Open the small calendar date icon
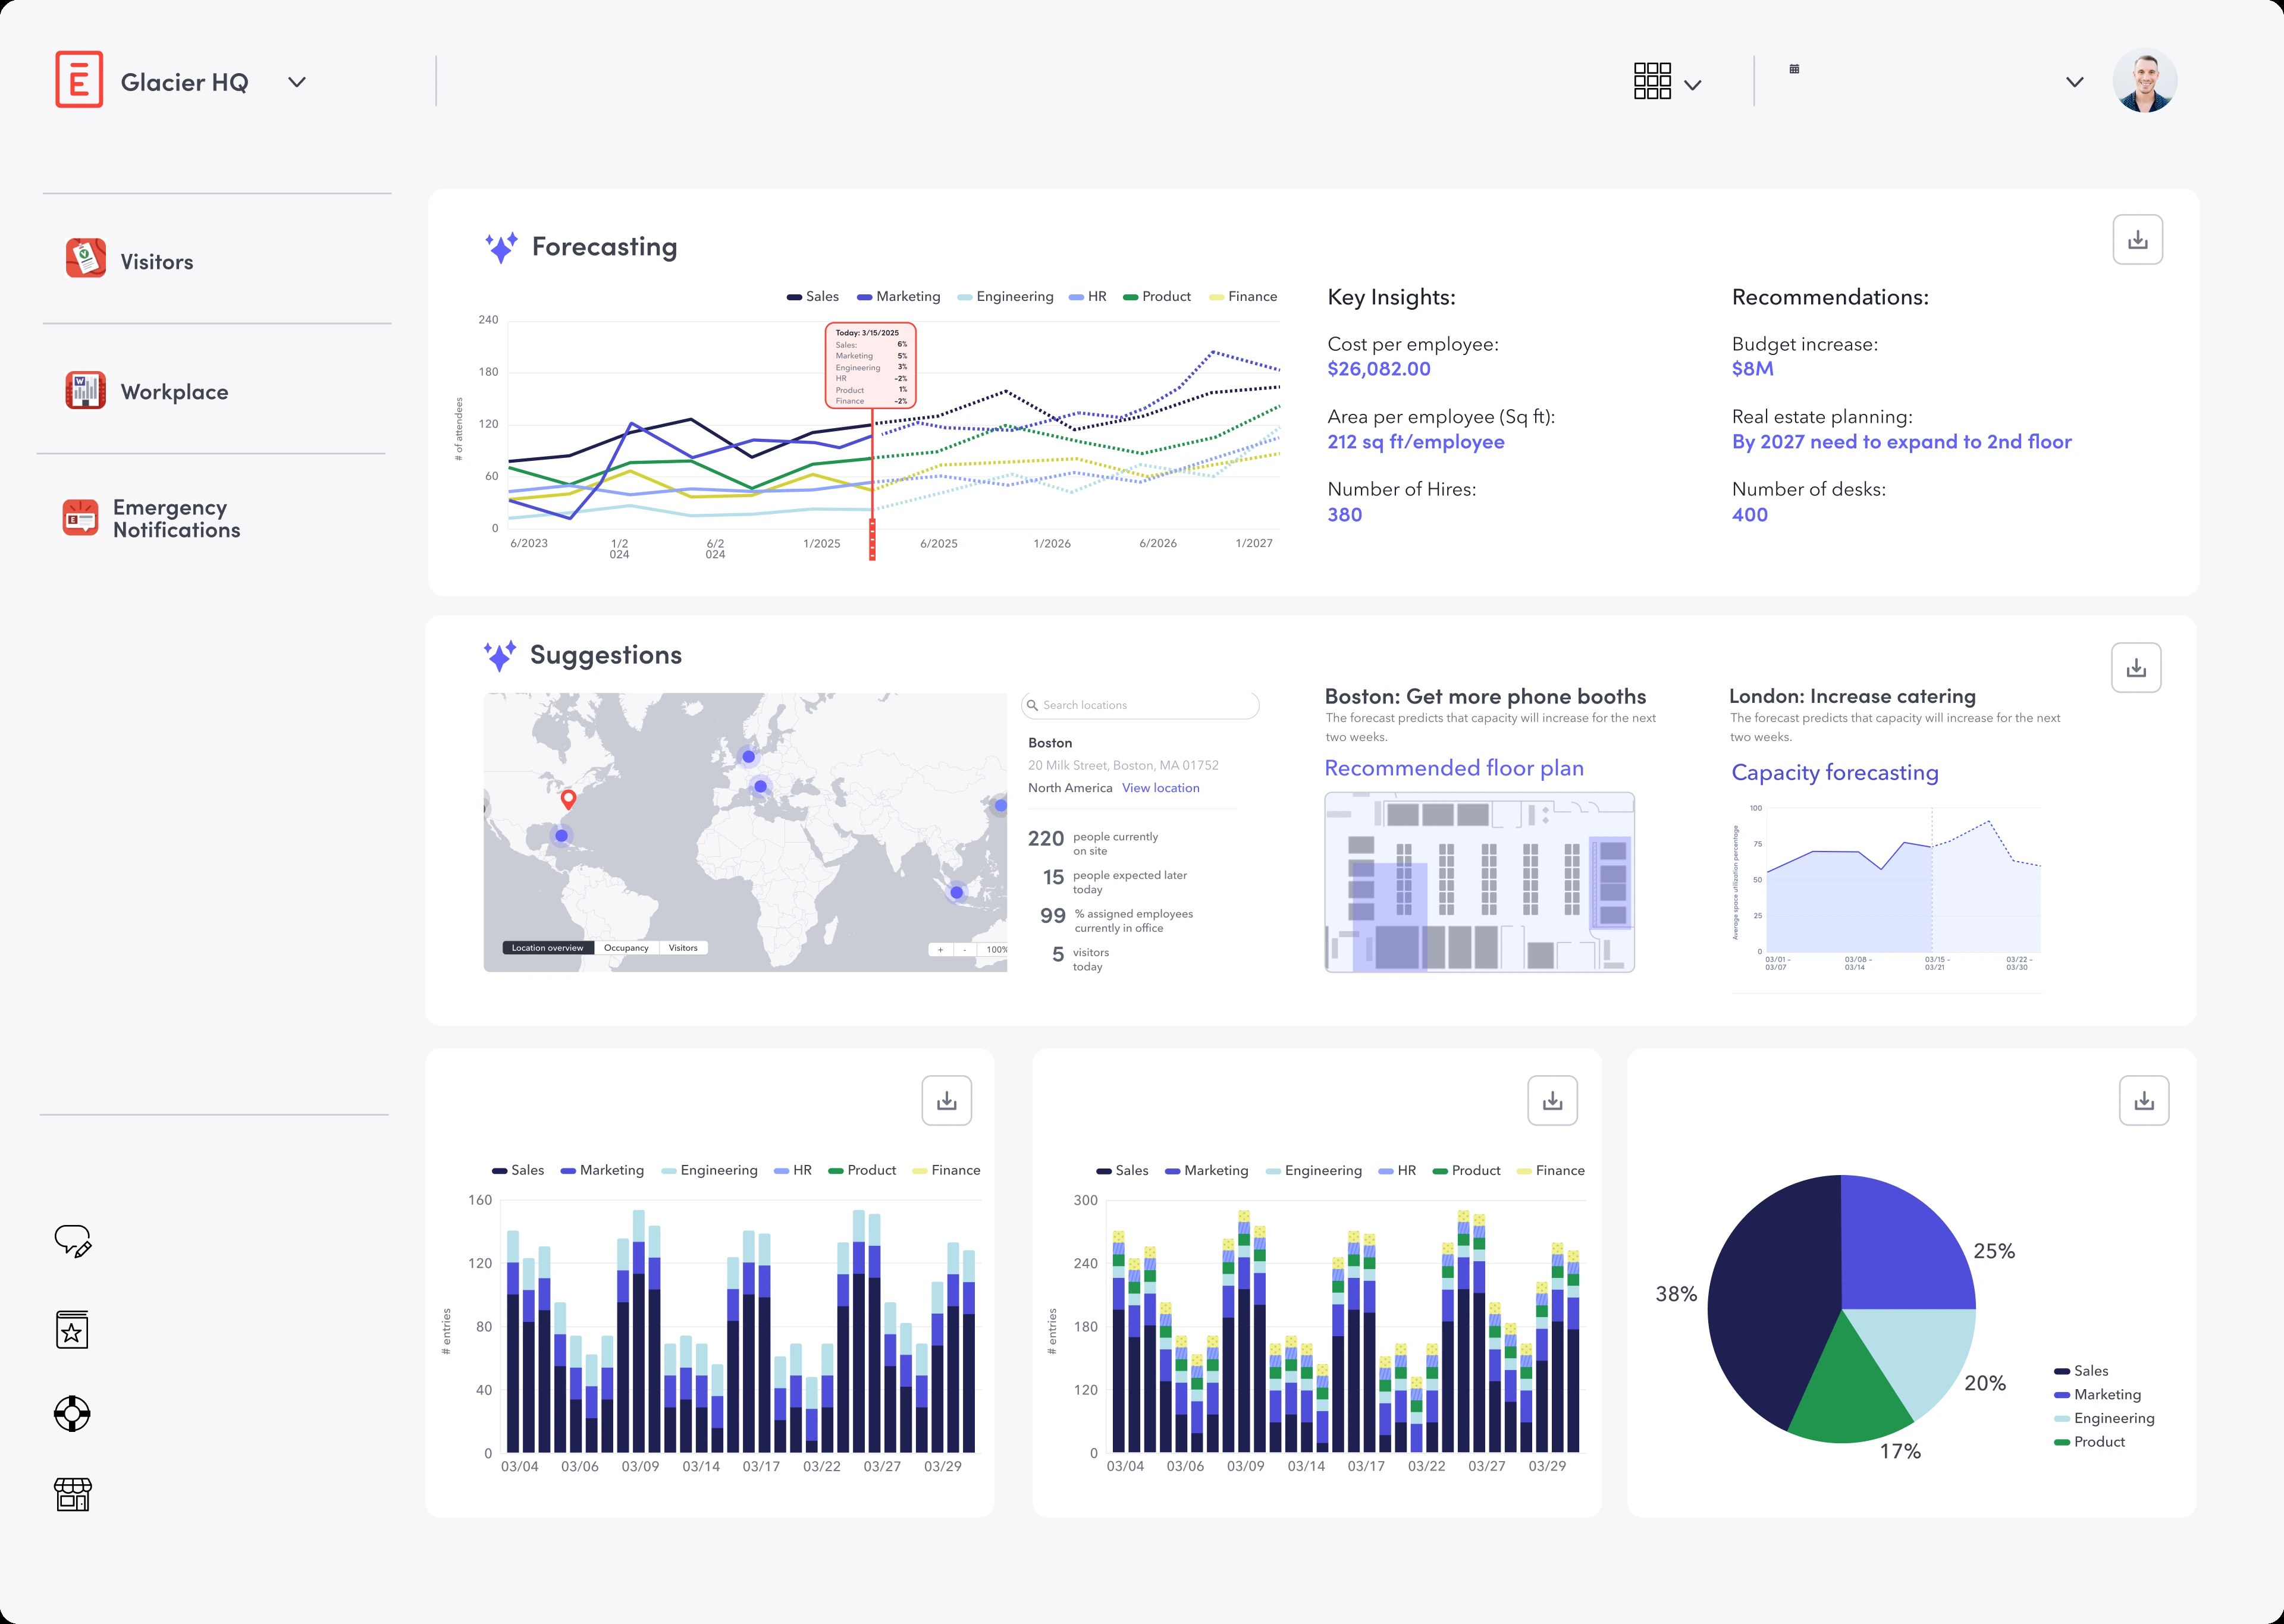Viewport: 2284px width, 1624px height. 1794,69
